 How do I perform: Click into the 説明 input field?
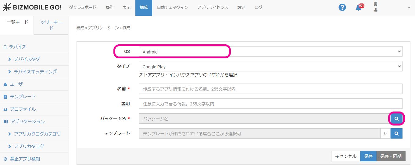(270, 104)
